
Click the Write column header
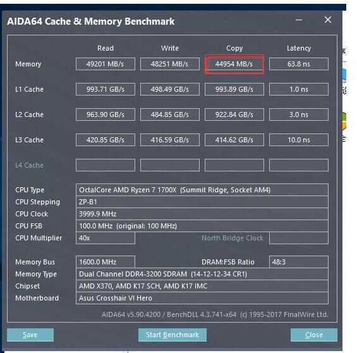(170, 48)
